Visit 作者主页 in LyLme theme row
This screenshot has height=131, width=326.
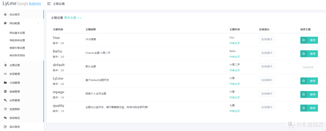235,84
